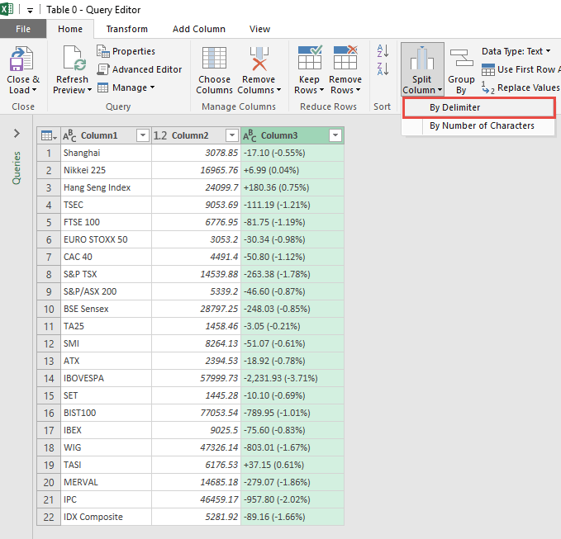561x539 pixels.
Task: Open the Refresh Preview dropdown arrow
Action: [x=89, y=90]
